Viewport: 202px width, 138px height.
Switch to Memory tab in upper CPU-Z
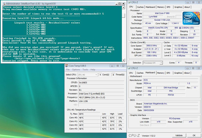(x=161, y=7)
